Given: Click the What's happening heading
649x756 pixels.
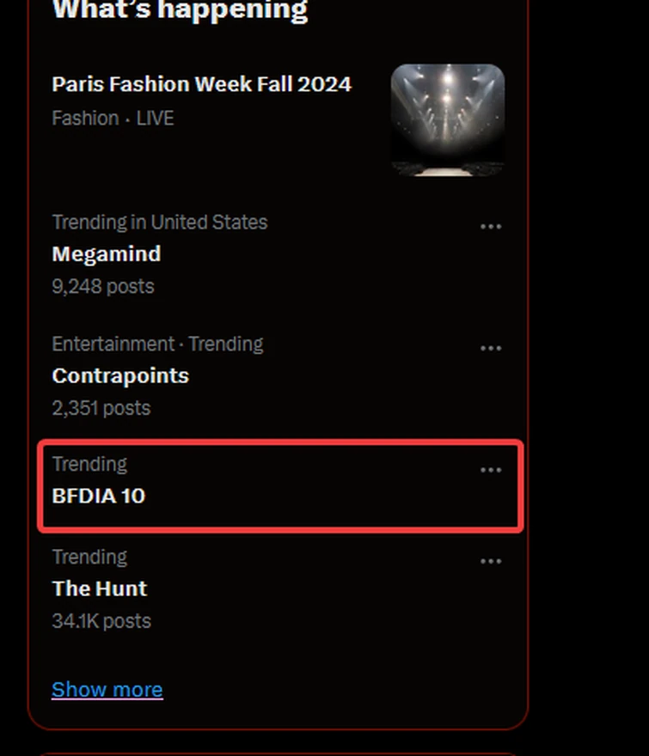Looking at the screenshot, I should click(180, 9).
